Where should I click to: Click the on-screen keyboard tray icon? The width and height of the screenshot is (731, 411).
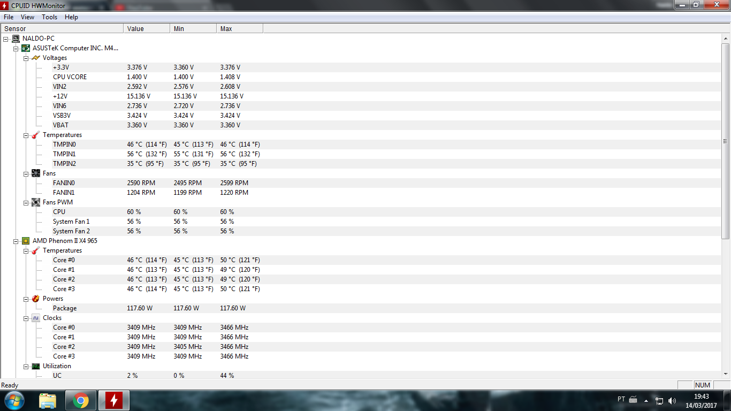pyautogui.click(x=633, y=399)
